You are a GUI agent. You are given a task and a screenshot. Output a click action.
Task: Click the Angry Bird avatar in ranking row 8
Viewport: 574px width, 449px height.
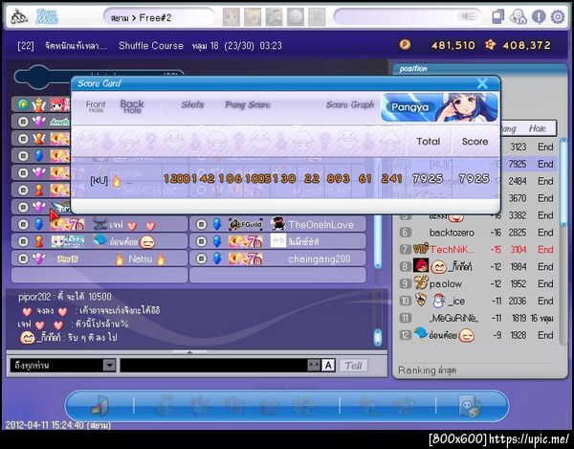(x=421, y=265)
